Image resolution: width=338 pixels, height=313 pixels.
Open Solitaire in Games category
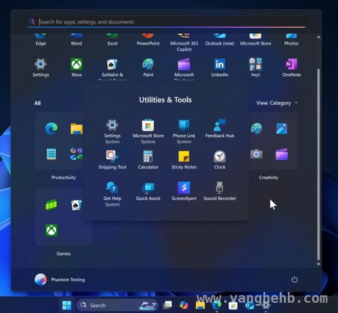tap(76, 205)
